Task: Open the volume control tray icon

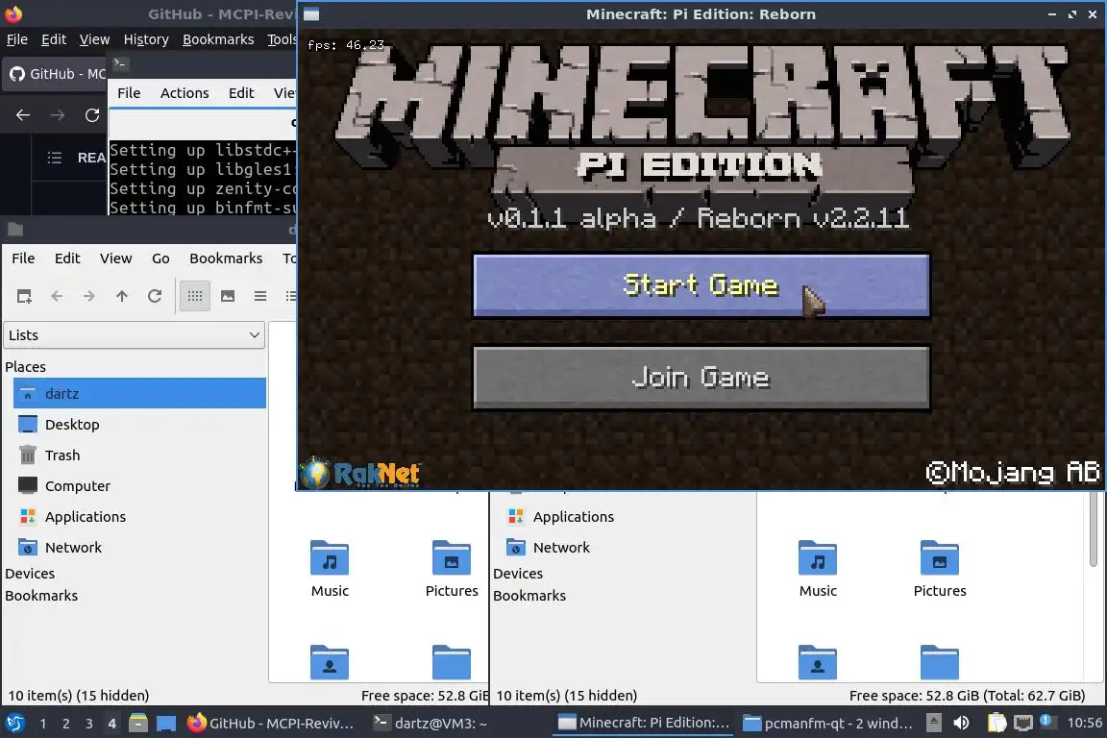Action: click(961, 724)
